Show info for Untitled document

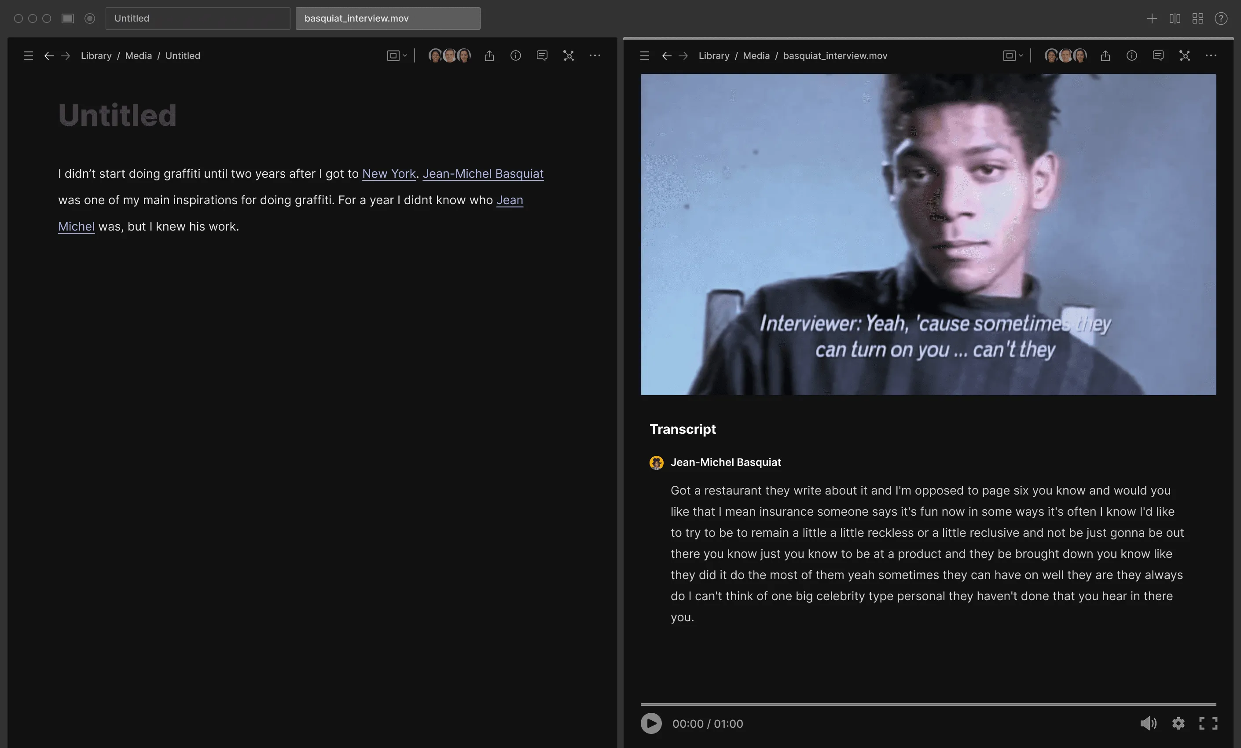tap(515, 55)
